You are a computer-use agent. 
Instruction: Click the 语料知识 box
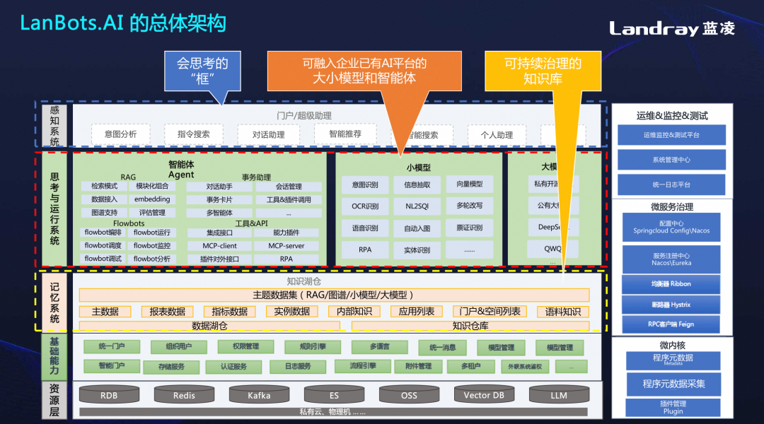563,312
